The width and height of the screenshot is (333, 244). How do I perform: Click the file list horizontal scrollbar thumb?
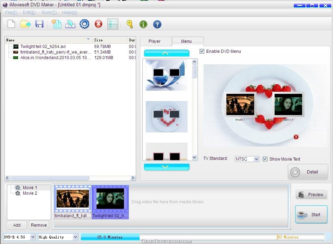click(x=50, y=178)
